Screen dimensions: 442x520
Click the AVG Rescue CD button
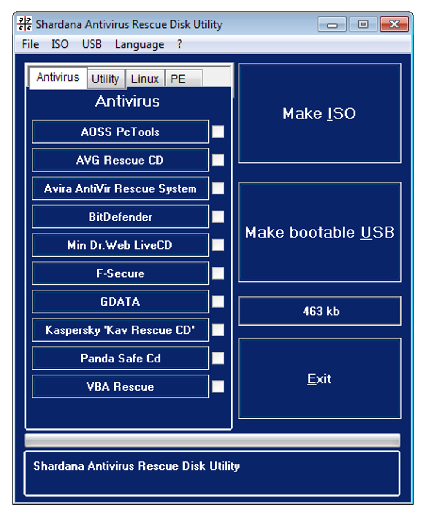click(x=120, y=160)
